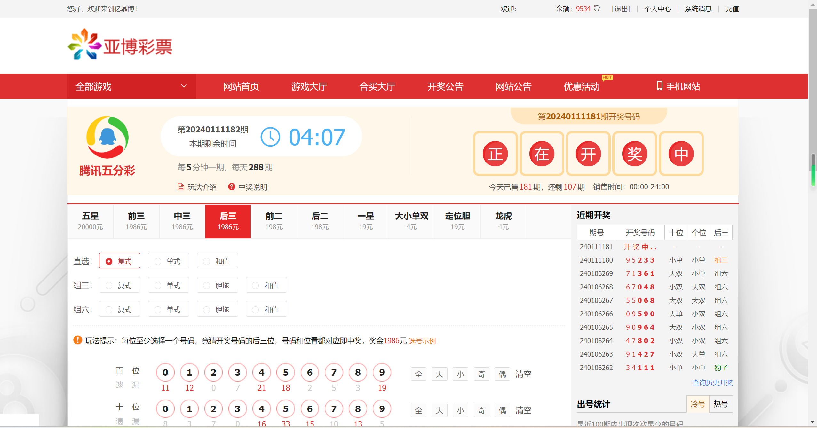Open 玩法介绍 document icon link
This screenshot has width=817, height=428.
pyautogui.click(x=181, y=187)
